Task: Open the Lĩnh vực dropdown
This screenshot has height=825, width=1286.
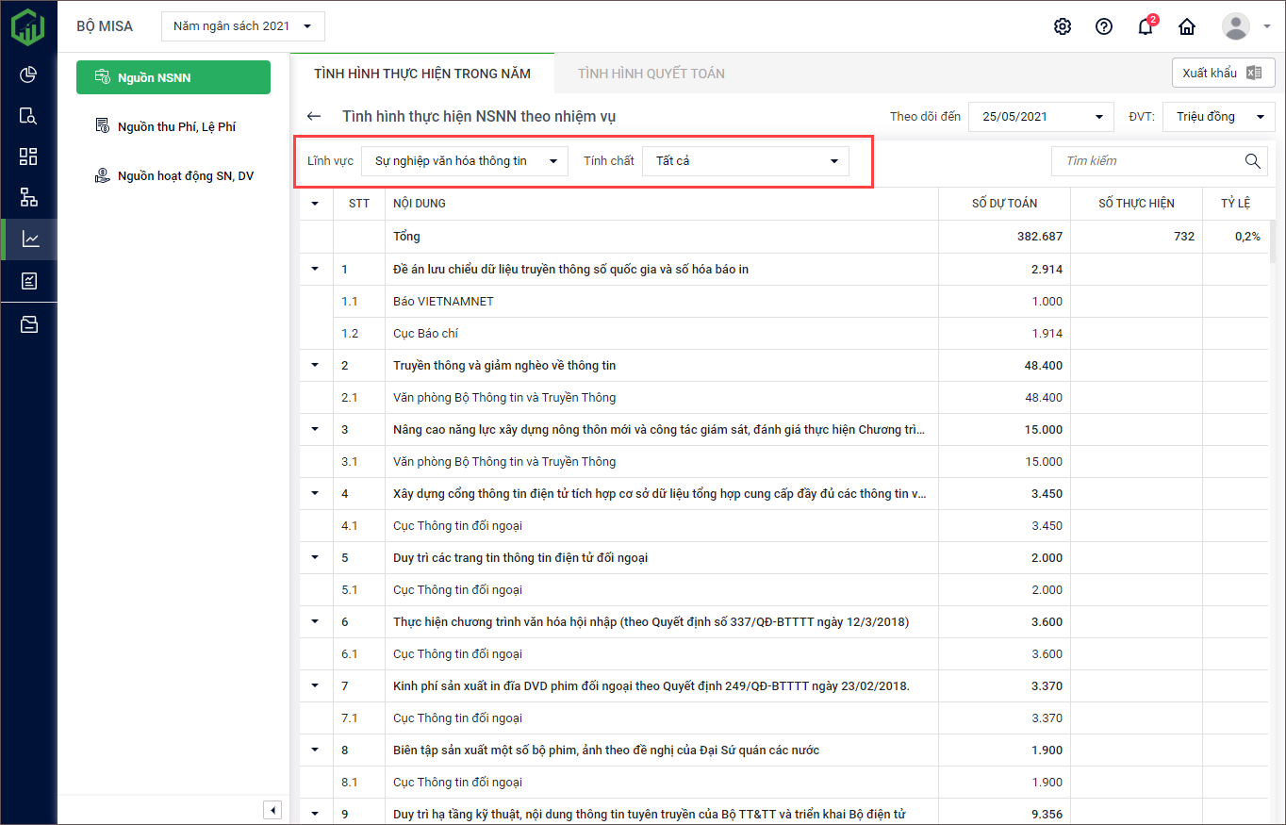Action: tap(465, 161)
